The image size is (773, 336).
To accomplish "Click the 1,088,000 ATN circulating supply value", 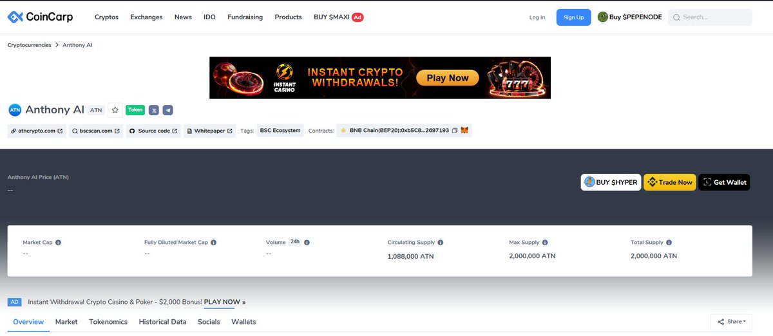I will [x=411, y=256].
